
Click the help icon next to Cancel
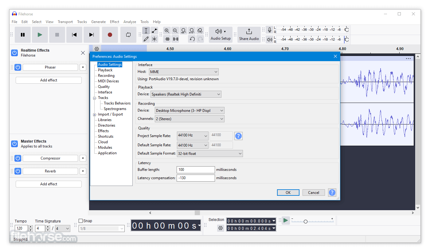pyautogui.click(x=332, y=192)
